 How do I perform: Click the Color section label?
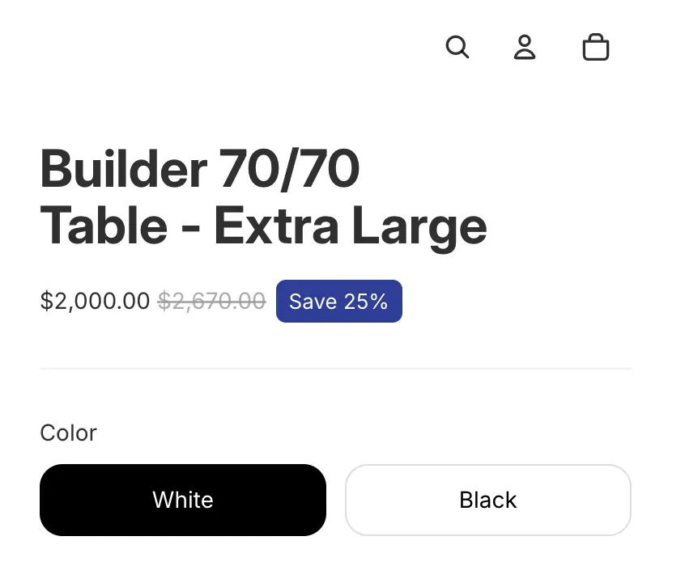click(x=68, y=433)
